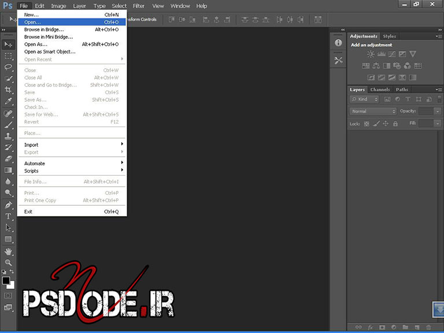Select the Crop tool

[8, 90]
